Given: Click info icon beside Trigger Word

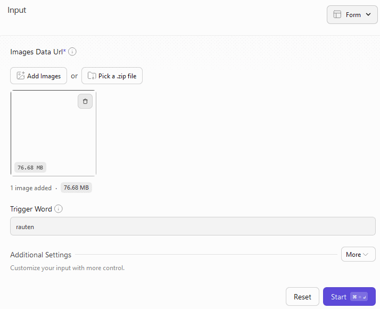Looking at the screenshot, I should pyautogui.click(x=59, y=209).
